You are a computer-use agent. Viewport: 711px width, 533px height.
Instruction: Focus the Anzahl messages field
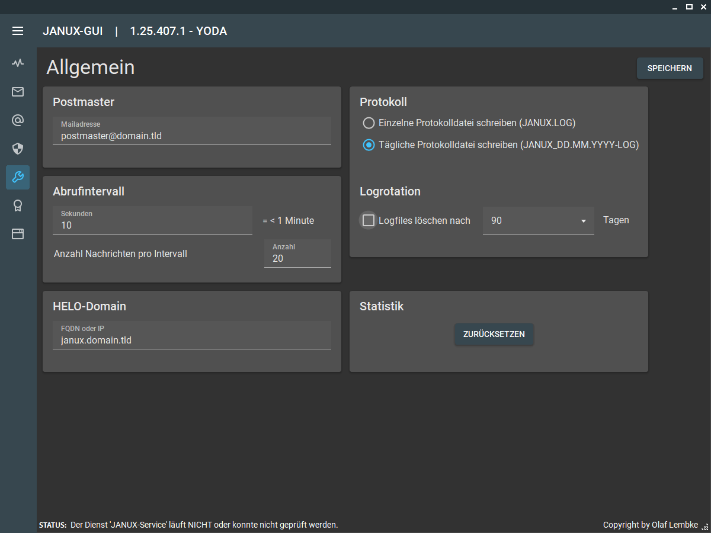(297, 258)
